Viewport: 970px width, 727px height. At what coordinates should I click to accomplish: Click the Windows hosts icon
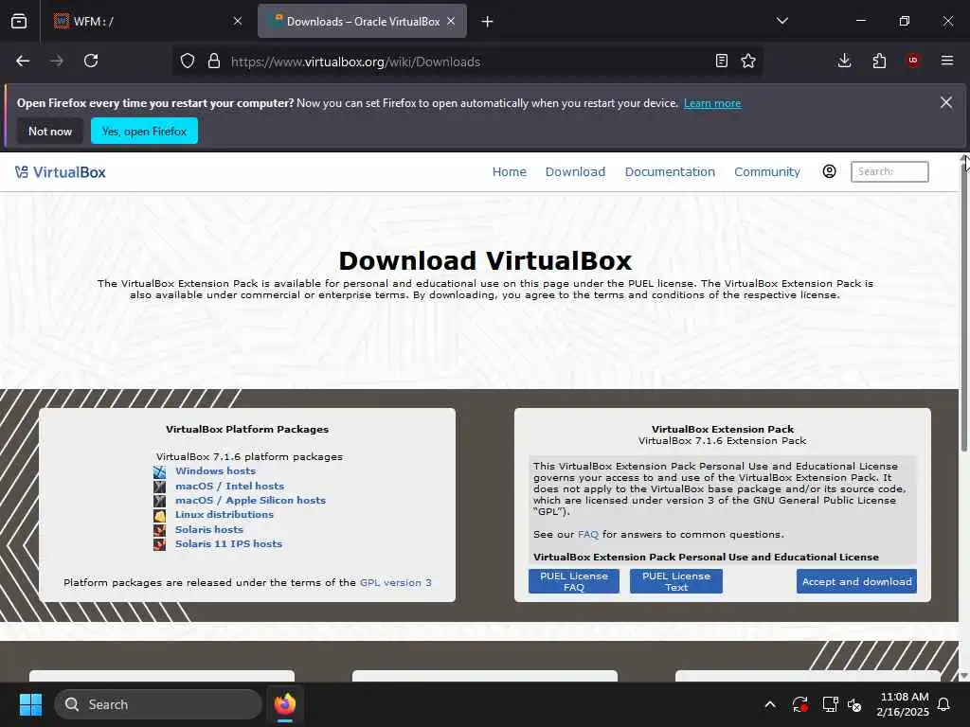click(x=159, y=471)
